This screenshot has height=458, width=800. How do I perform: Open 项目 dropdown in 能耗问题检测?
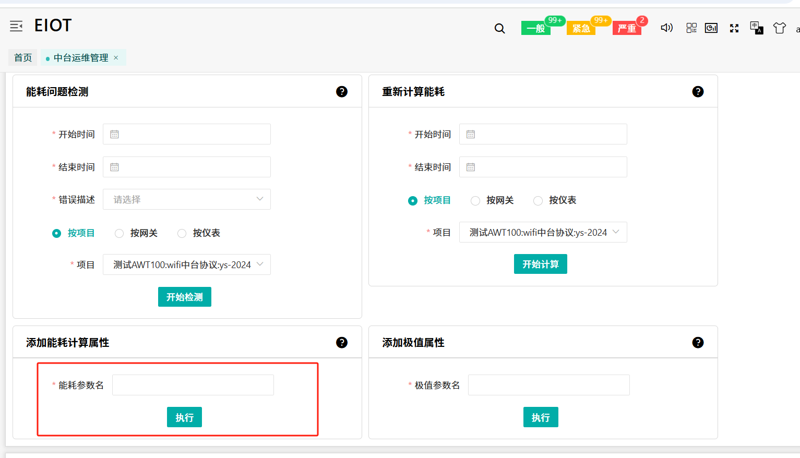(x=187, y=265)
